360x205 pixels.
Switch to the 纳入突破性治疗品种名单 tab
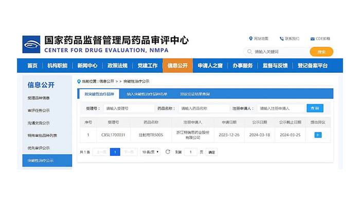tap(147, 94)
